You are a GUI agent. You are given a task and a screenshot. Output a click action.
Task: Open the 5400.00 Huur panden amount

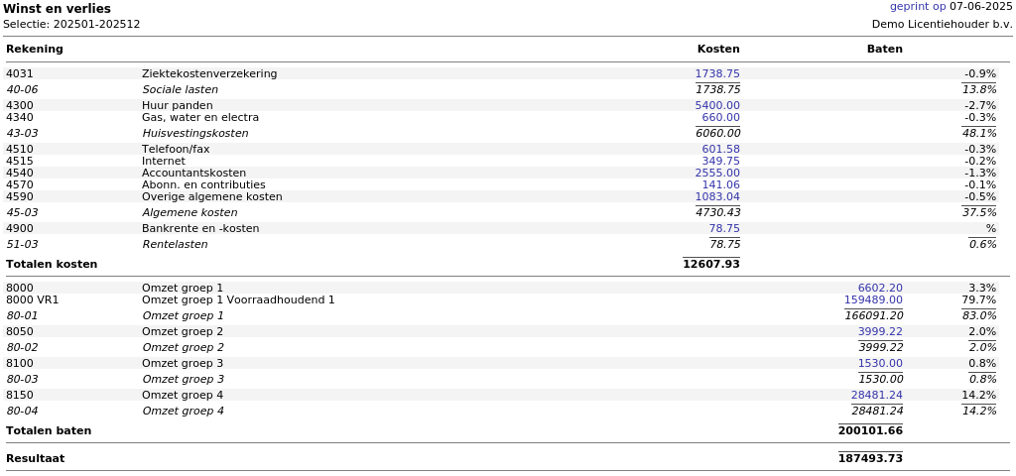[x=717, y=105]
